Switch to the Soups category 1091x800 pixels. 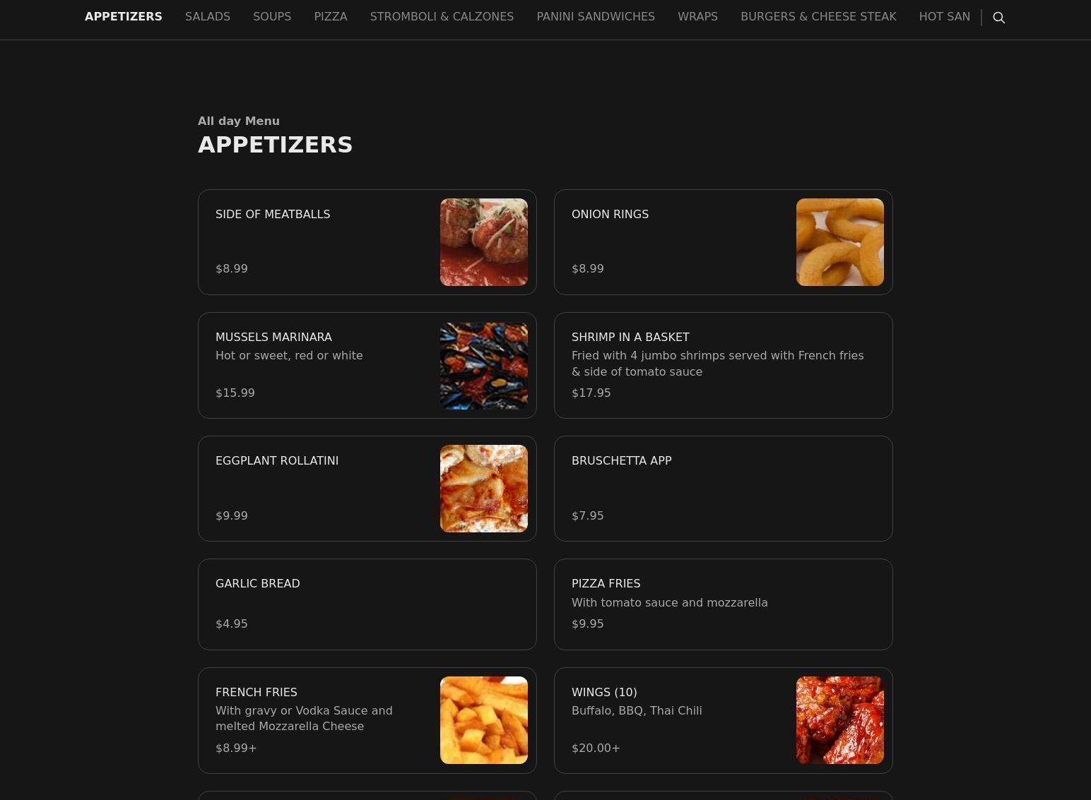click(272, 16)
